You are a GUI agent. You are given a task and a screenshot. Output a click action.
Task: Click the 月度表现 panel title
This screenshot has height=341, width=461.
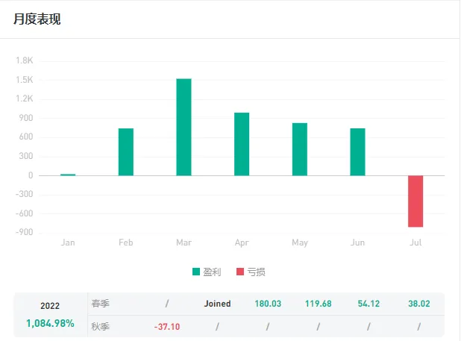tap(37, 19)
